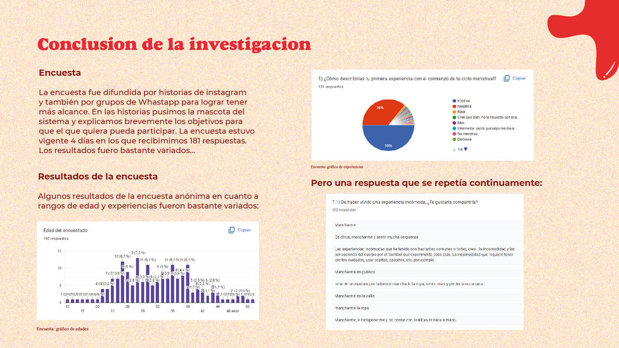The image size is (619, 348).
Task: Click response starting 'Mancharme, o indisponerme'
Action: point(427,320)
